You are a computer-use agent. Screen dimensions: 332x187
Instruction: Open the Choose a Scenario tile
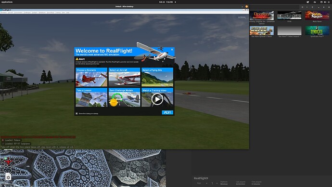[91, 77]
